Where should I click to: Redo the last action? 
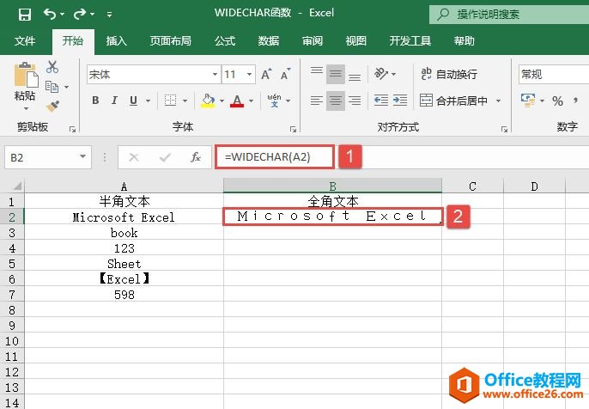80,15
